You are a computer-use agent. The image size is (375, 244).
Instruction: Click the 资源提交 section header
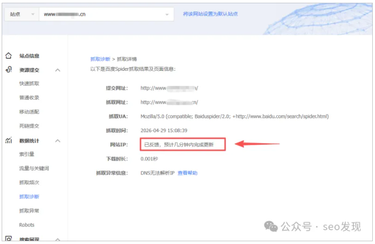click(29, 70)
